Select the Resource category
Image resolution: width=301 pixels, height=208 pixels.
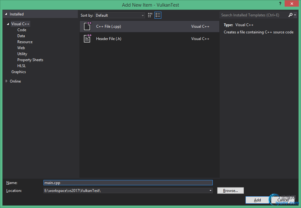(25, 42)
